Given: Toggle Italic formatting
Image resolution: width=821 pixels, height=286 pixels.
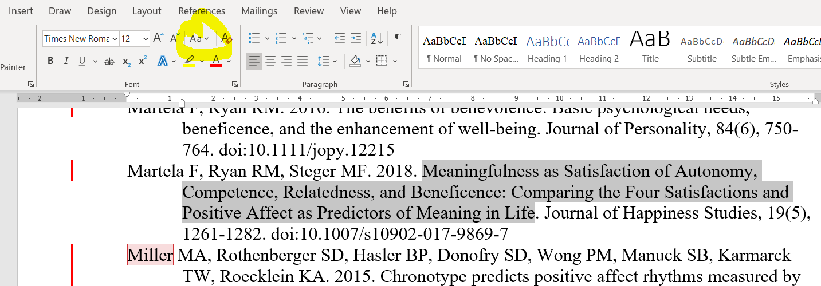Looking at the screenshot, I should 66,61.
